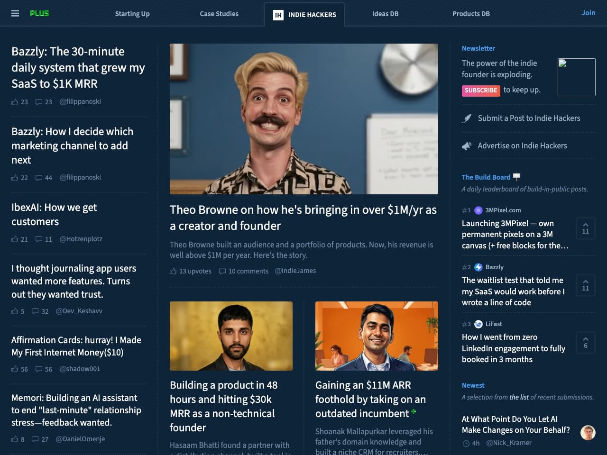Open Submit a Post to Indie Hackers
Viewport: 607px width, 455px height.
529,118
